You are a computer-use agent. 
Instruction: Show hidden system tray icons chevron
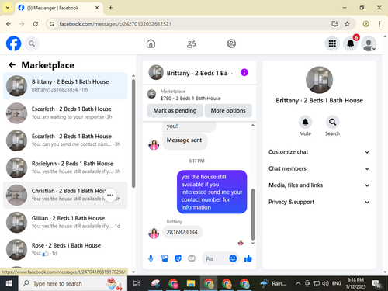[298, 283]
